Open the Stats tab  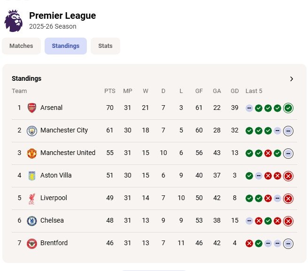point(105,46)
